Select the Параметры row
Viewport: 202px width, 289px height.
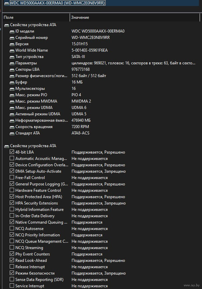coord(26,63)
